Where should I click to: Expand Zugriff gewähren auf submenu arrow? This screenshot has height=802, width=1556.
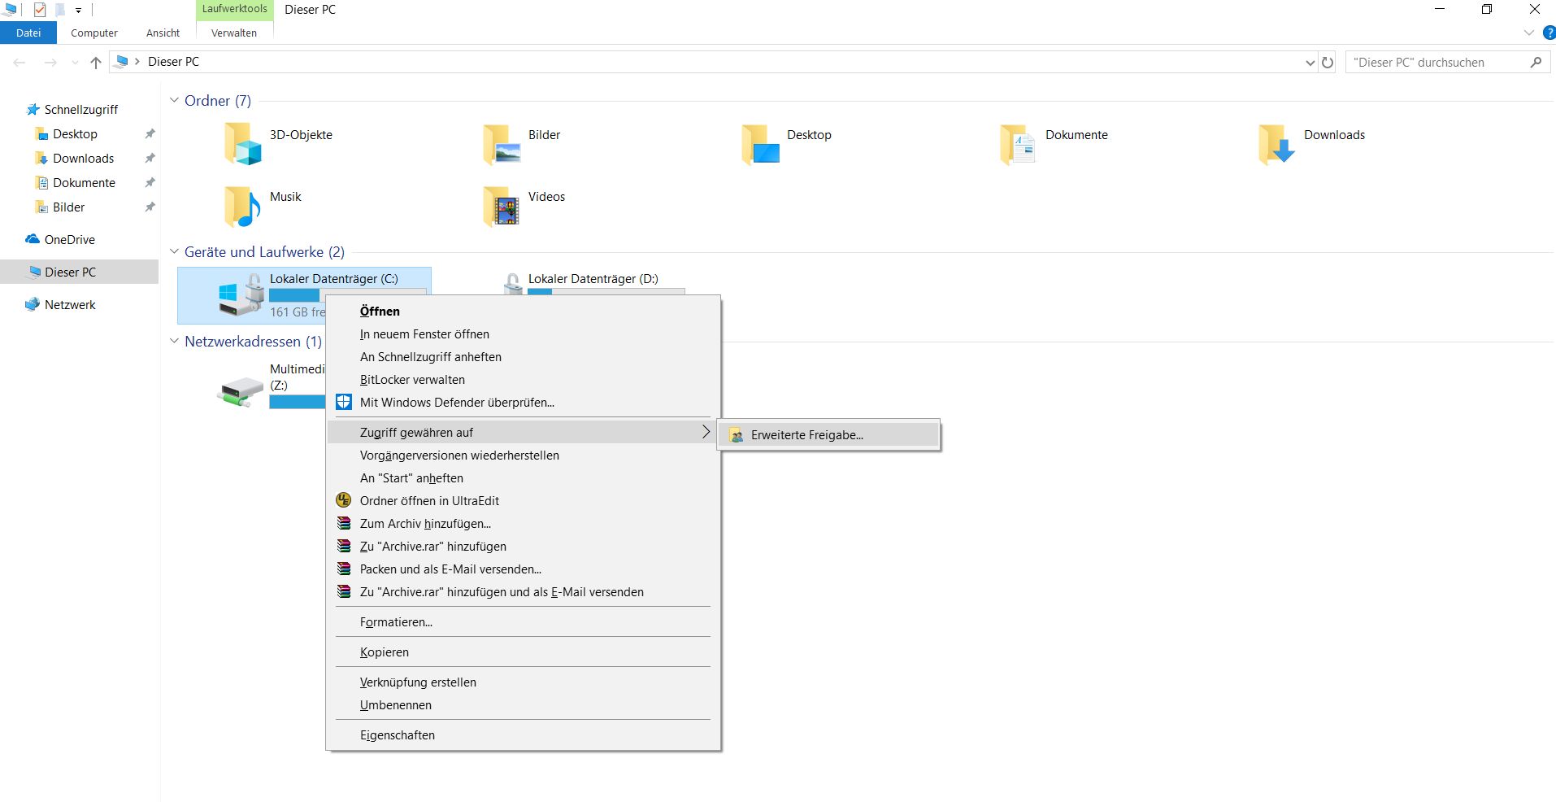coord(706,432)
